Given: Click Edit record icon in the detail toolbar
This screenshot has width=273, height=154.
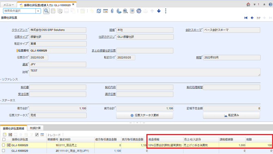Looking at the screenshot, I should pos(10,135).
